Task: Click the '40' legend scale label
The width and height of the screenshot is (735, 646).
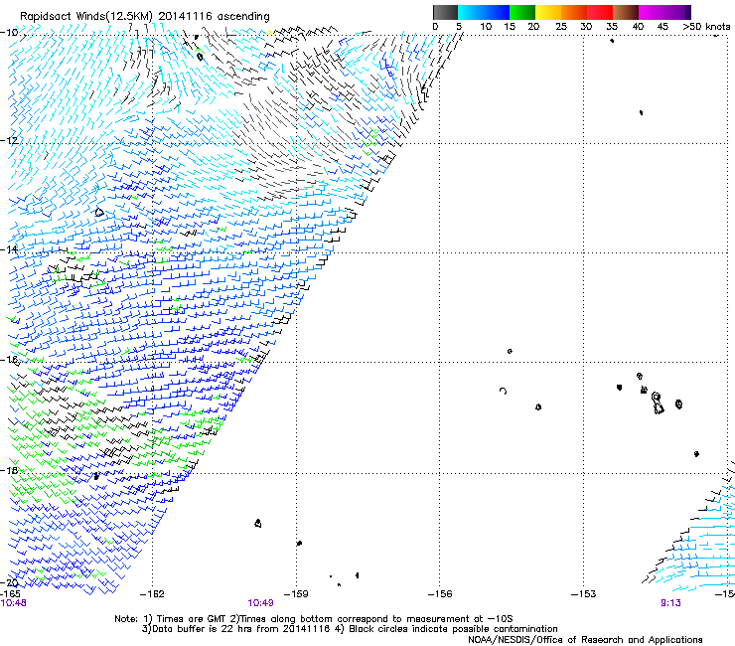Action: [x=638, y=27]
